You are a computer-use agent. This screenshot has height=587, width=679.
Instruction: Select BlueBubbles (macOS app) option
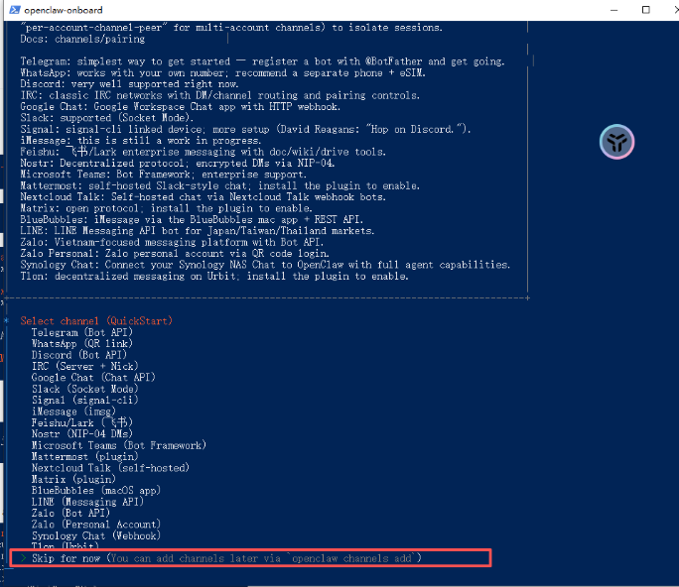96,490
